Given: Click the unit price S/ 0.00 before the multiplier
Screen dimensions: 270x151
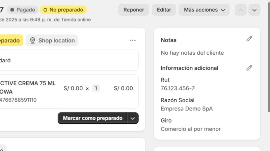Looking at the screenshot, I should pos(73,88).
